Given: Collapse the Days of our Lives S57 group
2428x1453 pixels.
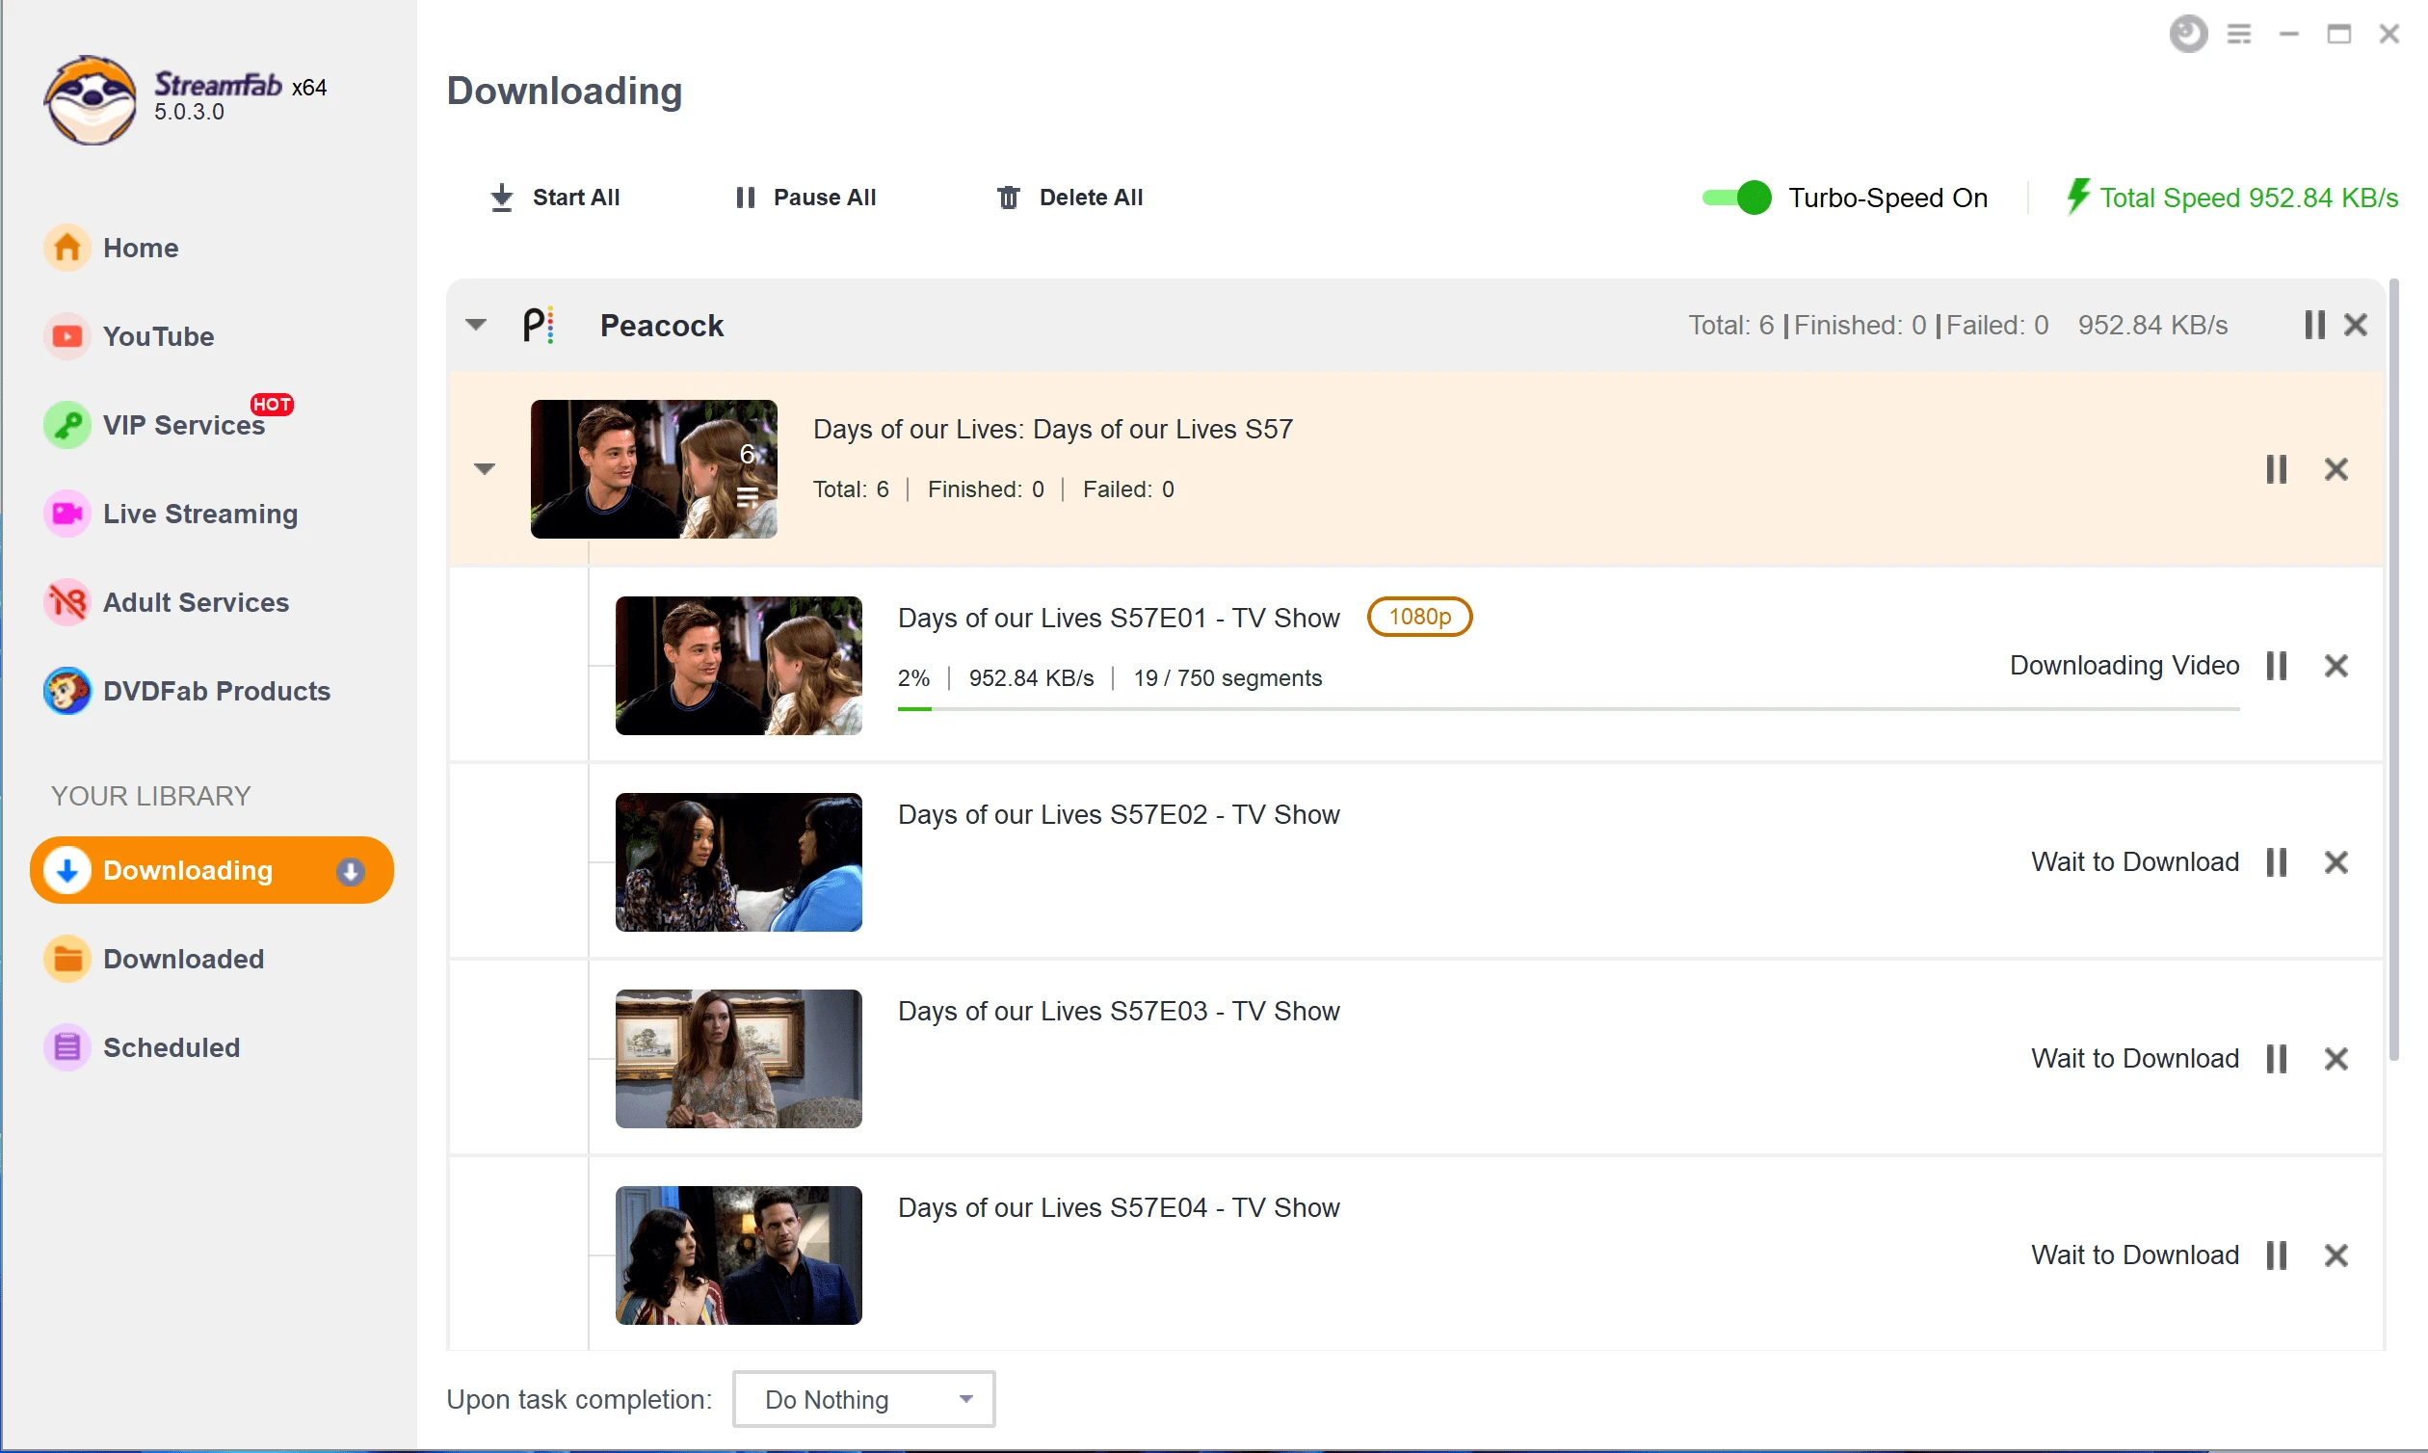Looking at the screenshot, I should [485, 467].
